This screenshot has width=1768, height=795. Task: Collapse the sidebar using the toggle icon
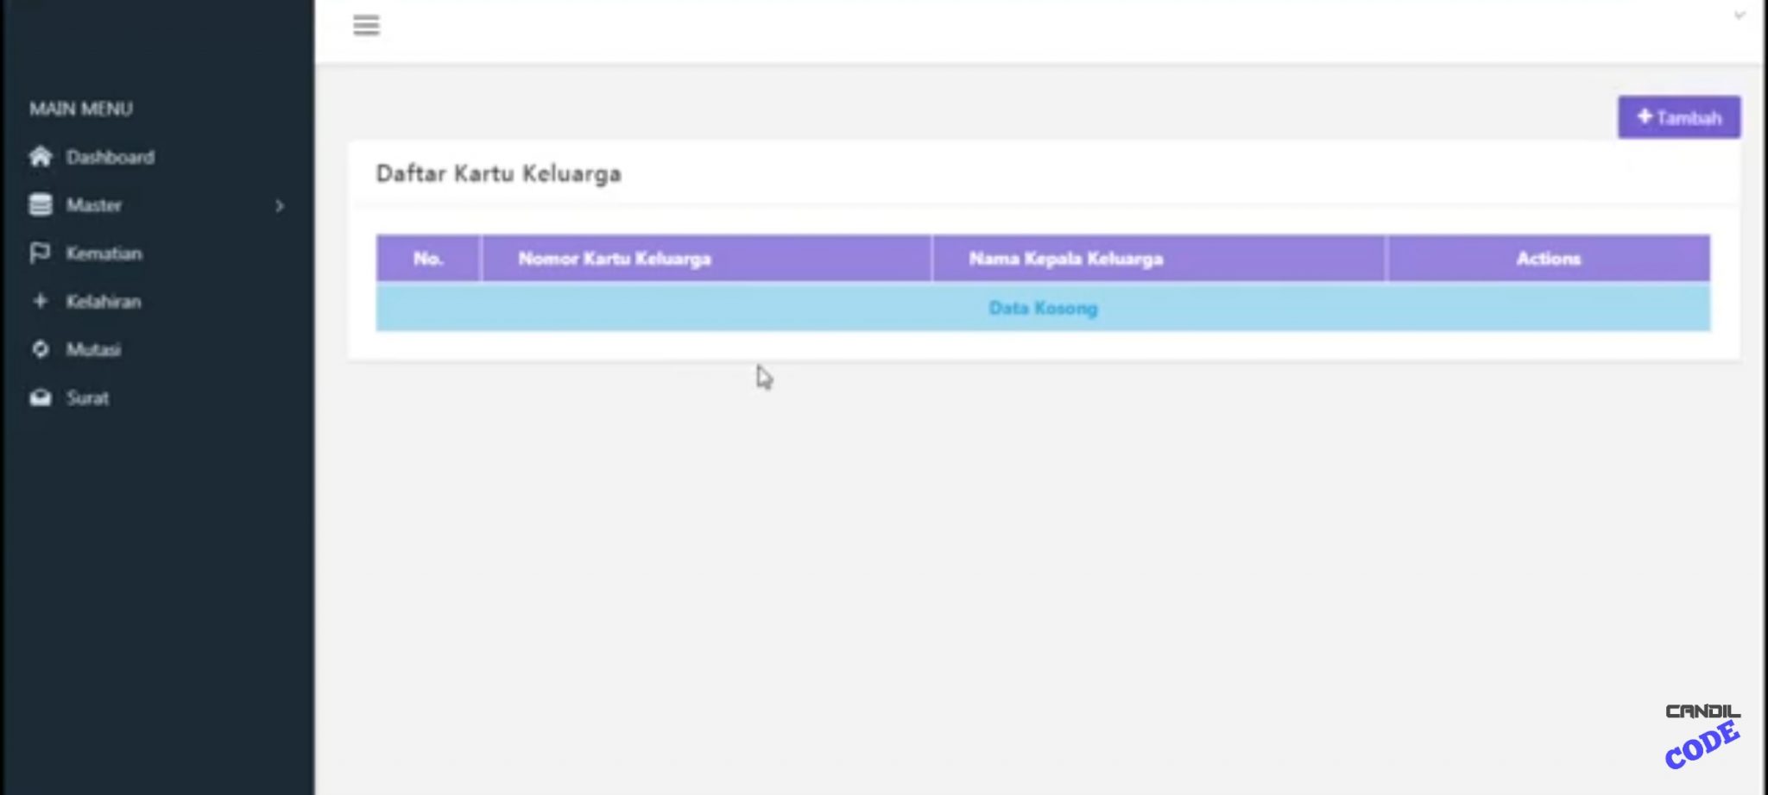point(366,25)
